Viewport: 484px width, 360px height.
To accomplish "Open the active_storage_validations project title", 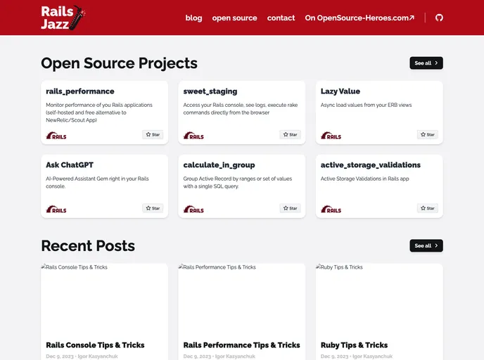I will click(x=371, y=165).
